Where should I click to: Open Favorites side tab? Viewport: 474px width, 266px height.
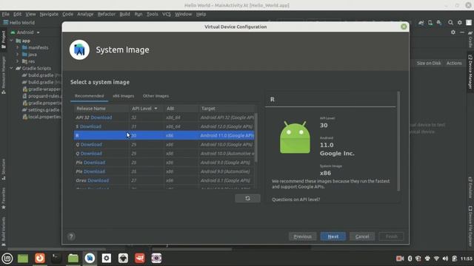(x=4, y=199)
